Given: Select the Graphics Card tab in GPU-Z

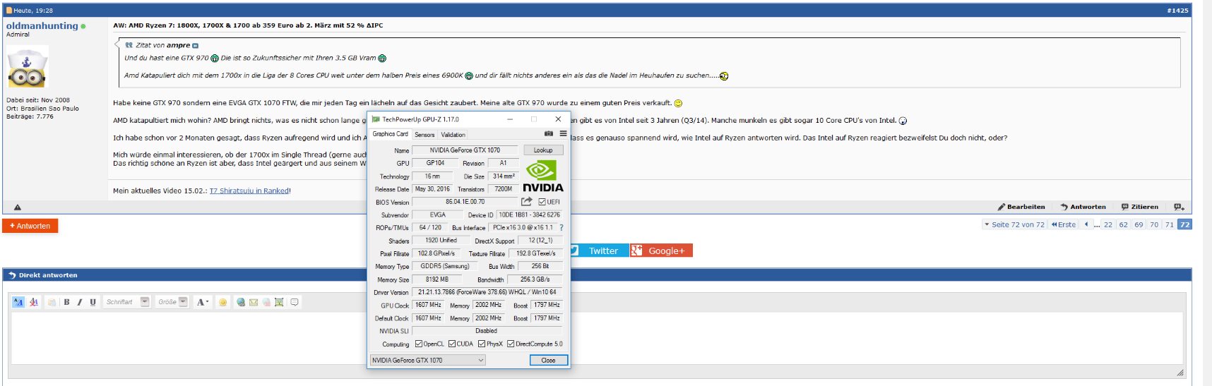Looking at the screenshot, I should tap(390, 134).
